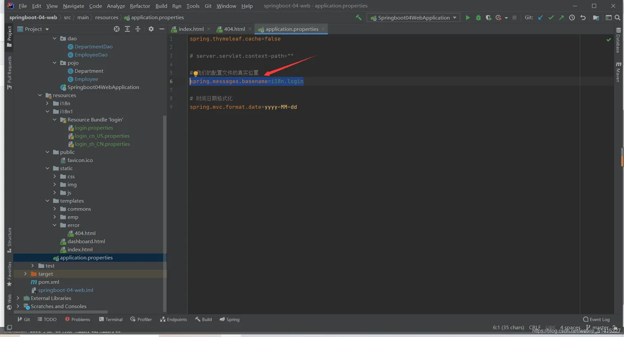Click line 9 spring.mvc.format.date text

(243, 107)
